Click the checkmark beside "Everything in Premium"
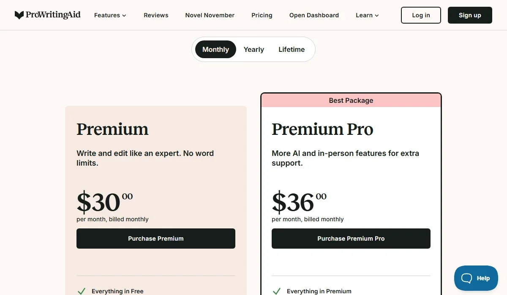507x295 pixels. coord(277,291)
